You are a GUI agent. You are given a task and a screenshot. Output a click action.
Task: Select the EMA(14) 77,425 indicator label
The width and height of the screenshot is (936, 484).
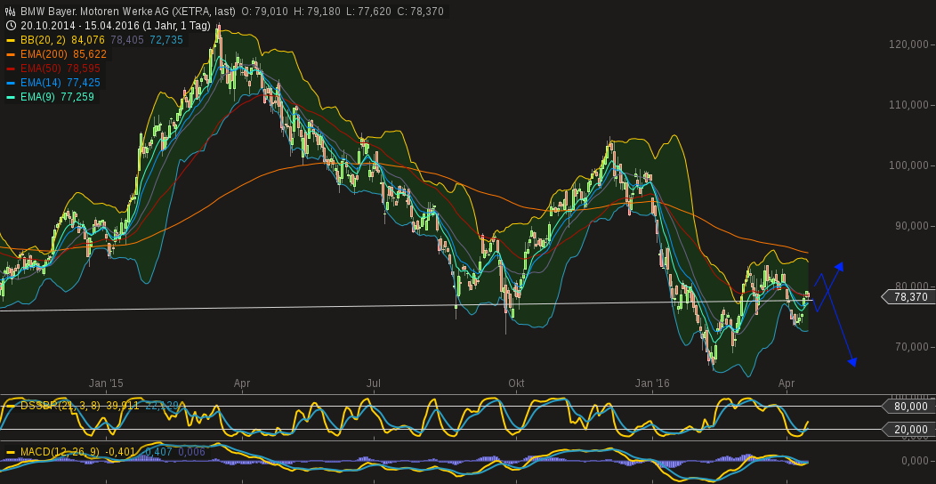click(61, 83)
